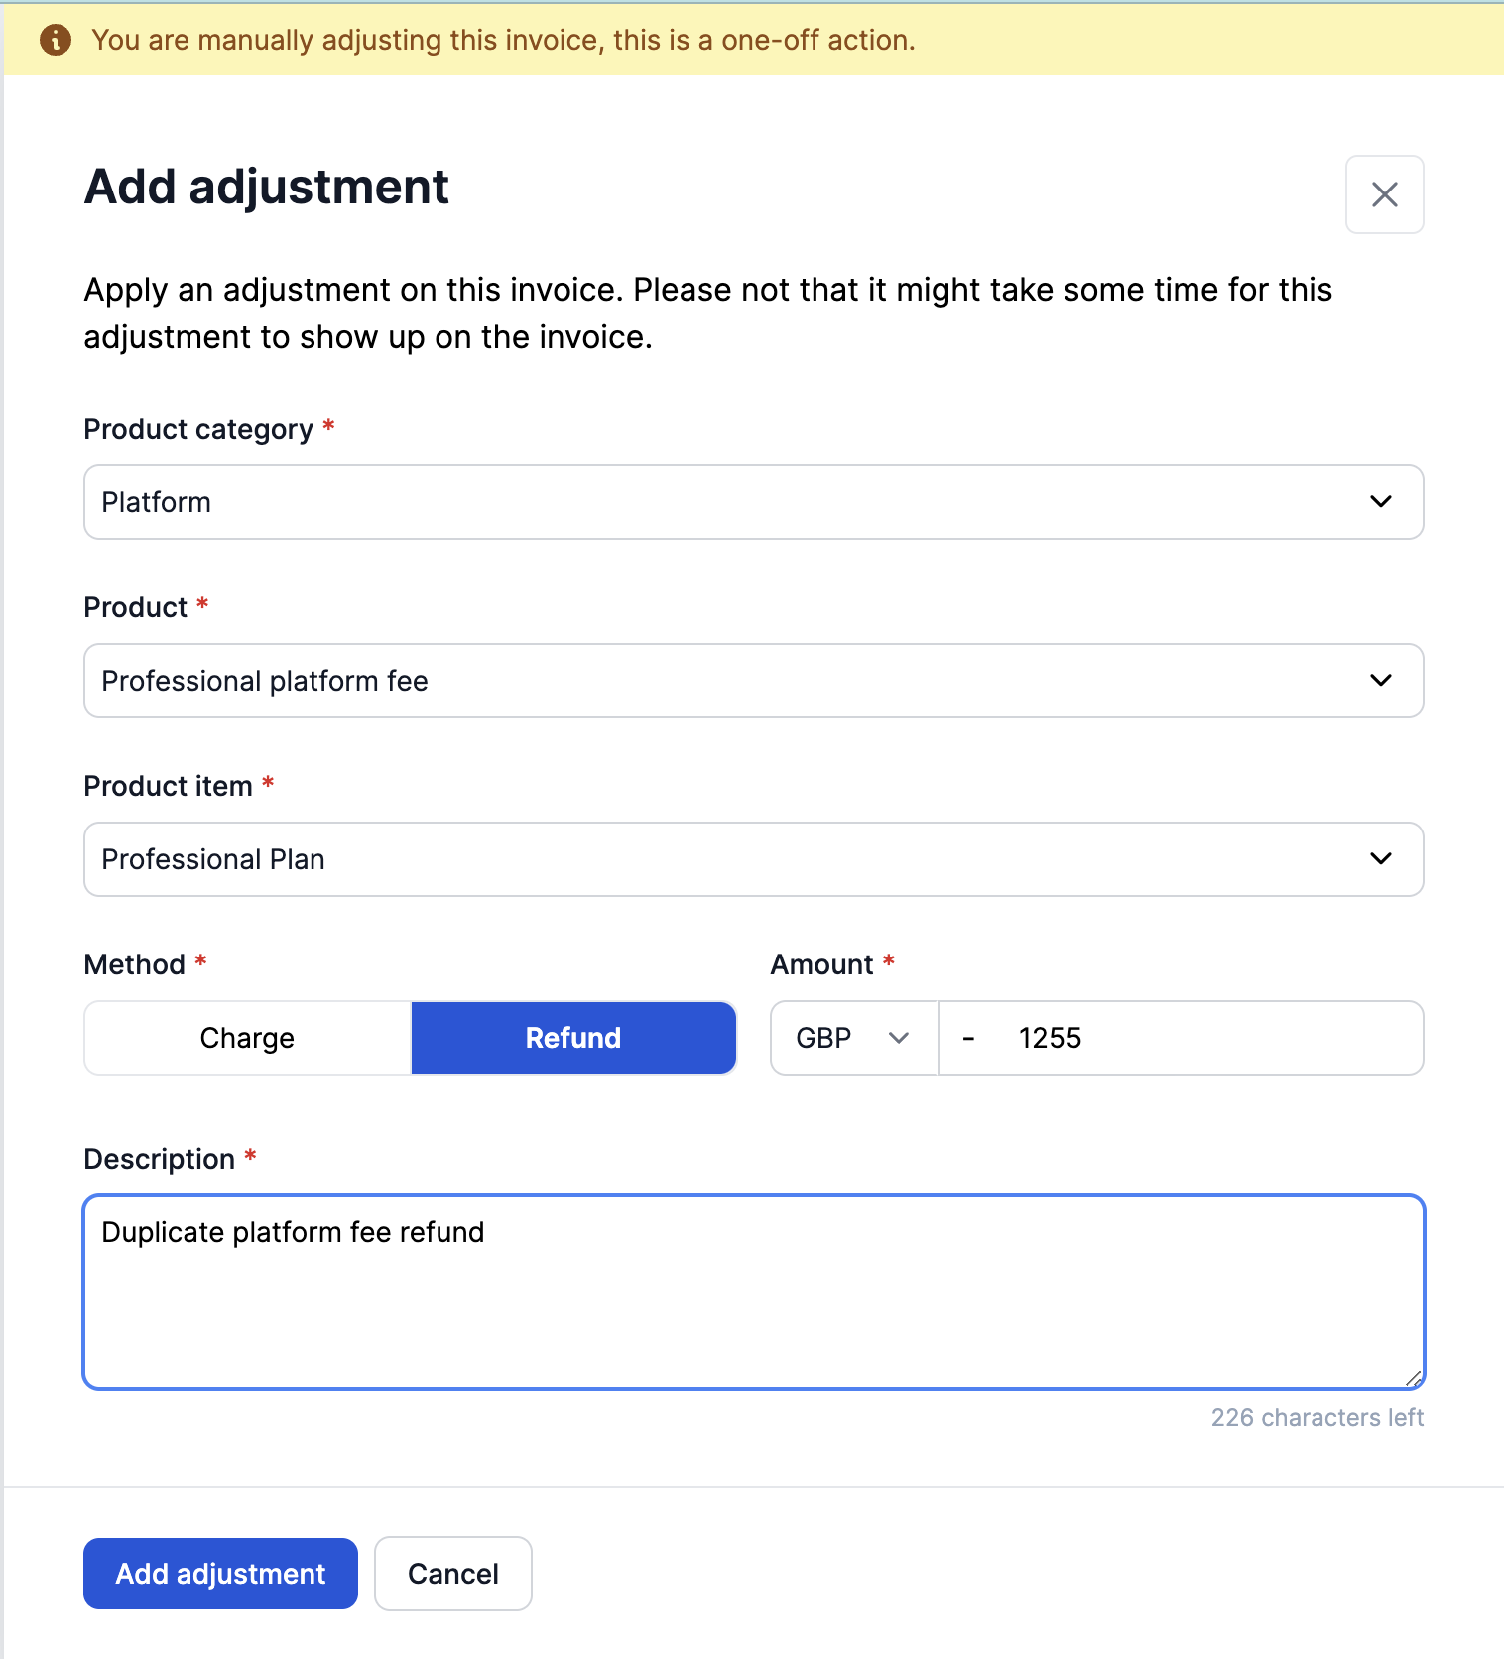Select the Refund method

click(x=573, y=1038)
